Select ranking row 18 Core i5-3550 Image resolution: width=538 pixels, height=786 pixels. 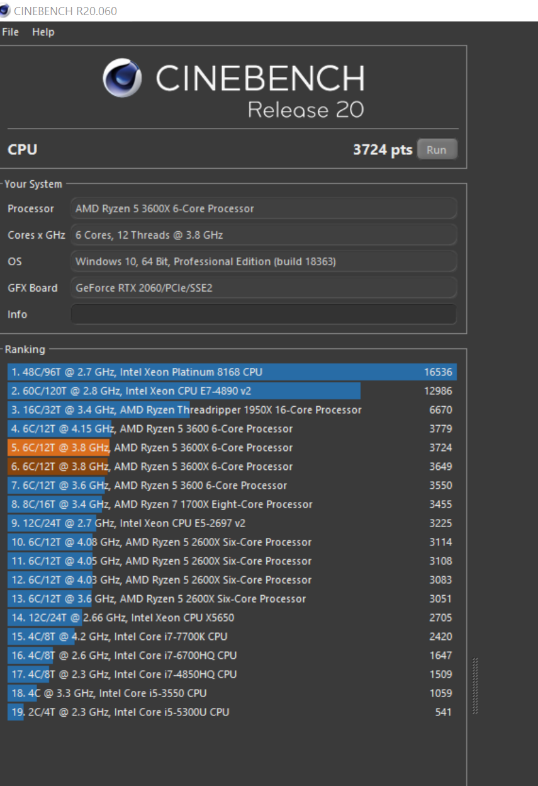pyautogui.click(x=232, y=693)
